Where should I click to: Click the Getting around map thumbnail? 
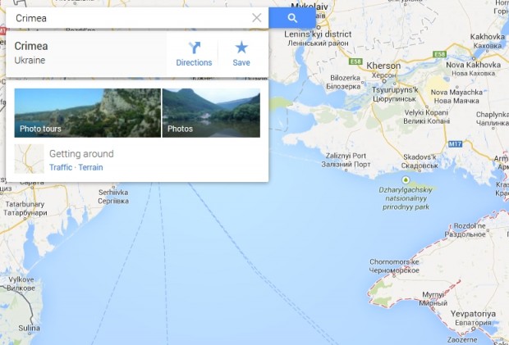[x=30, y=159]
